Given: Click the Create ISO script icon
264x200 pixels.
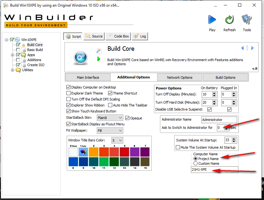Looking at the screenshot, I should click(x=24, y=65).
